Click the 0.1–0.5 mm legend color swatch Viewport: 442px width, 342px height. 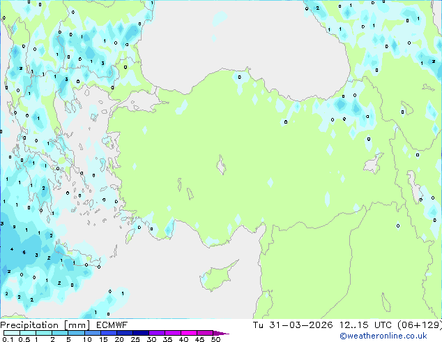12,333
